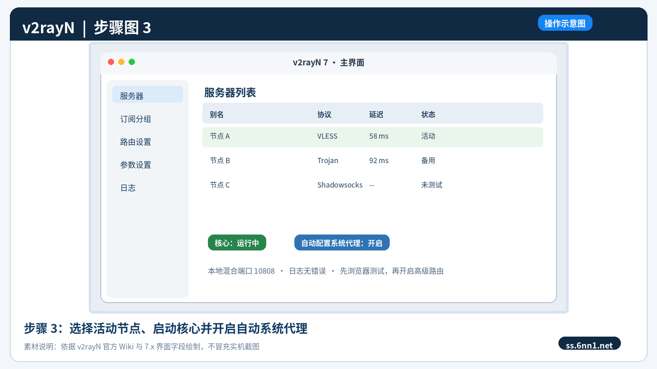Select the 节点 A server row

pyautogui.click(x=373, y=137)
